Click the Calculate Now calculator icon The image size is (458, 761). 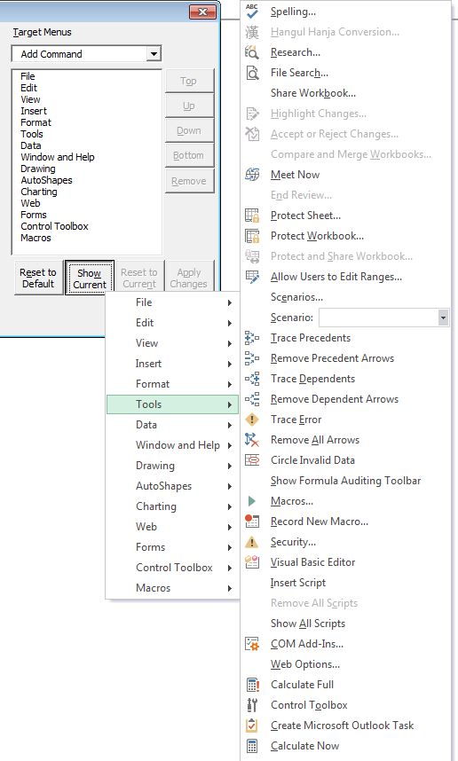click(252, 745)
